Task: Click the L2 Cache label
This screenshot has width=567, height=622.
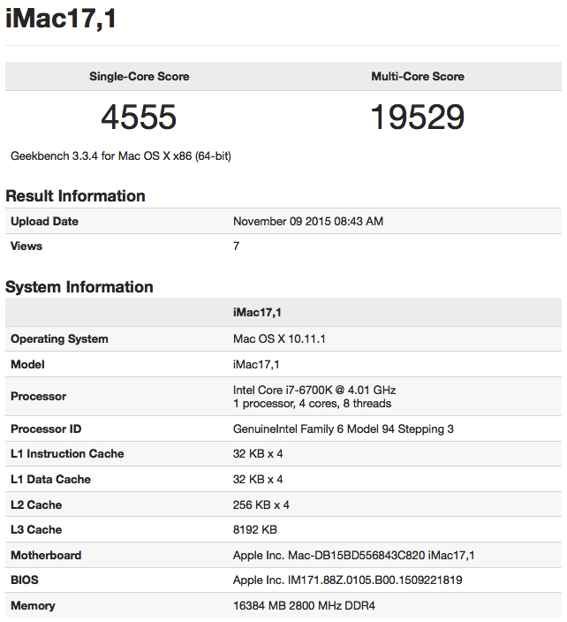Action: pos(36,505)
